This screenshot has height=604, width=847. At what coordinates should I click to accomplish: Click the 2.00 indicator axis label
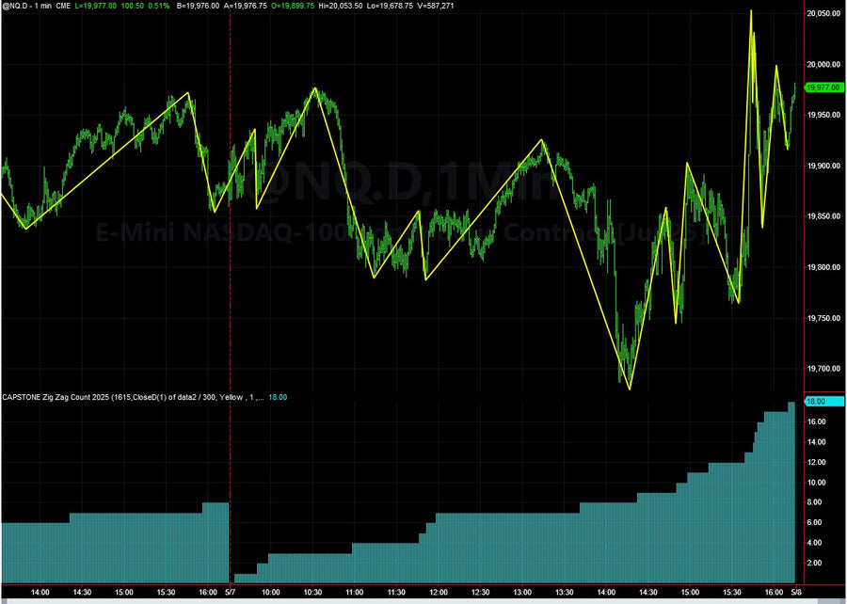(x=814, y=563)
